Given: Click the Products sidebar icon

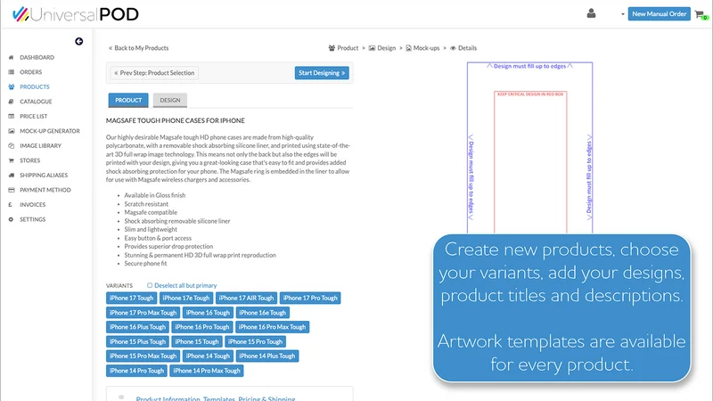Looking at the screenshot, I should (11, 86).
